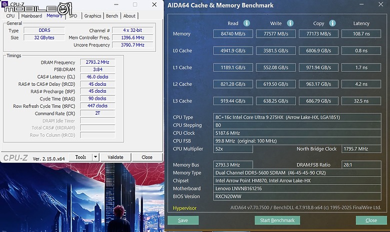Viewport: 390px width, 232px height.
Task: Click the CPU Clock field 5187.6 MHz
Action: [297, 133]
